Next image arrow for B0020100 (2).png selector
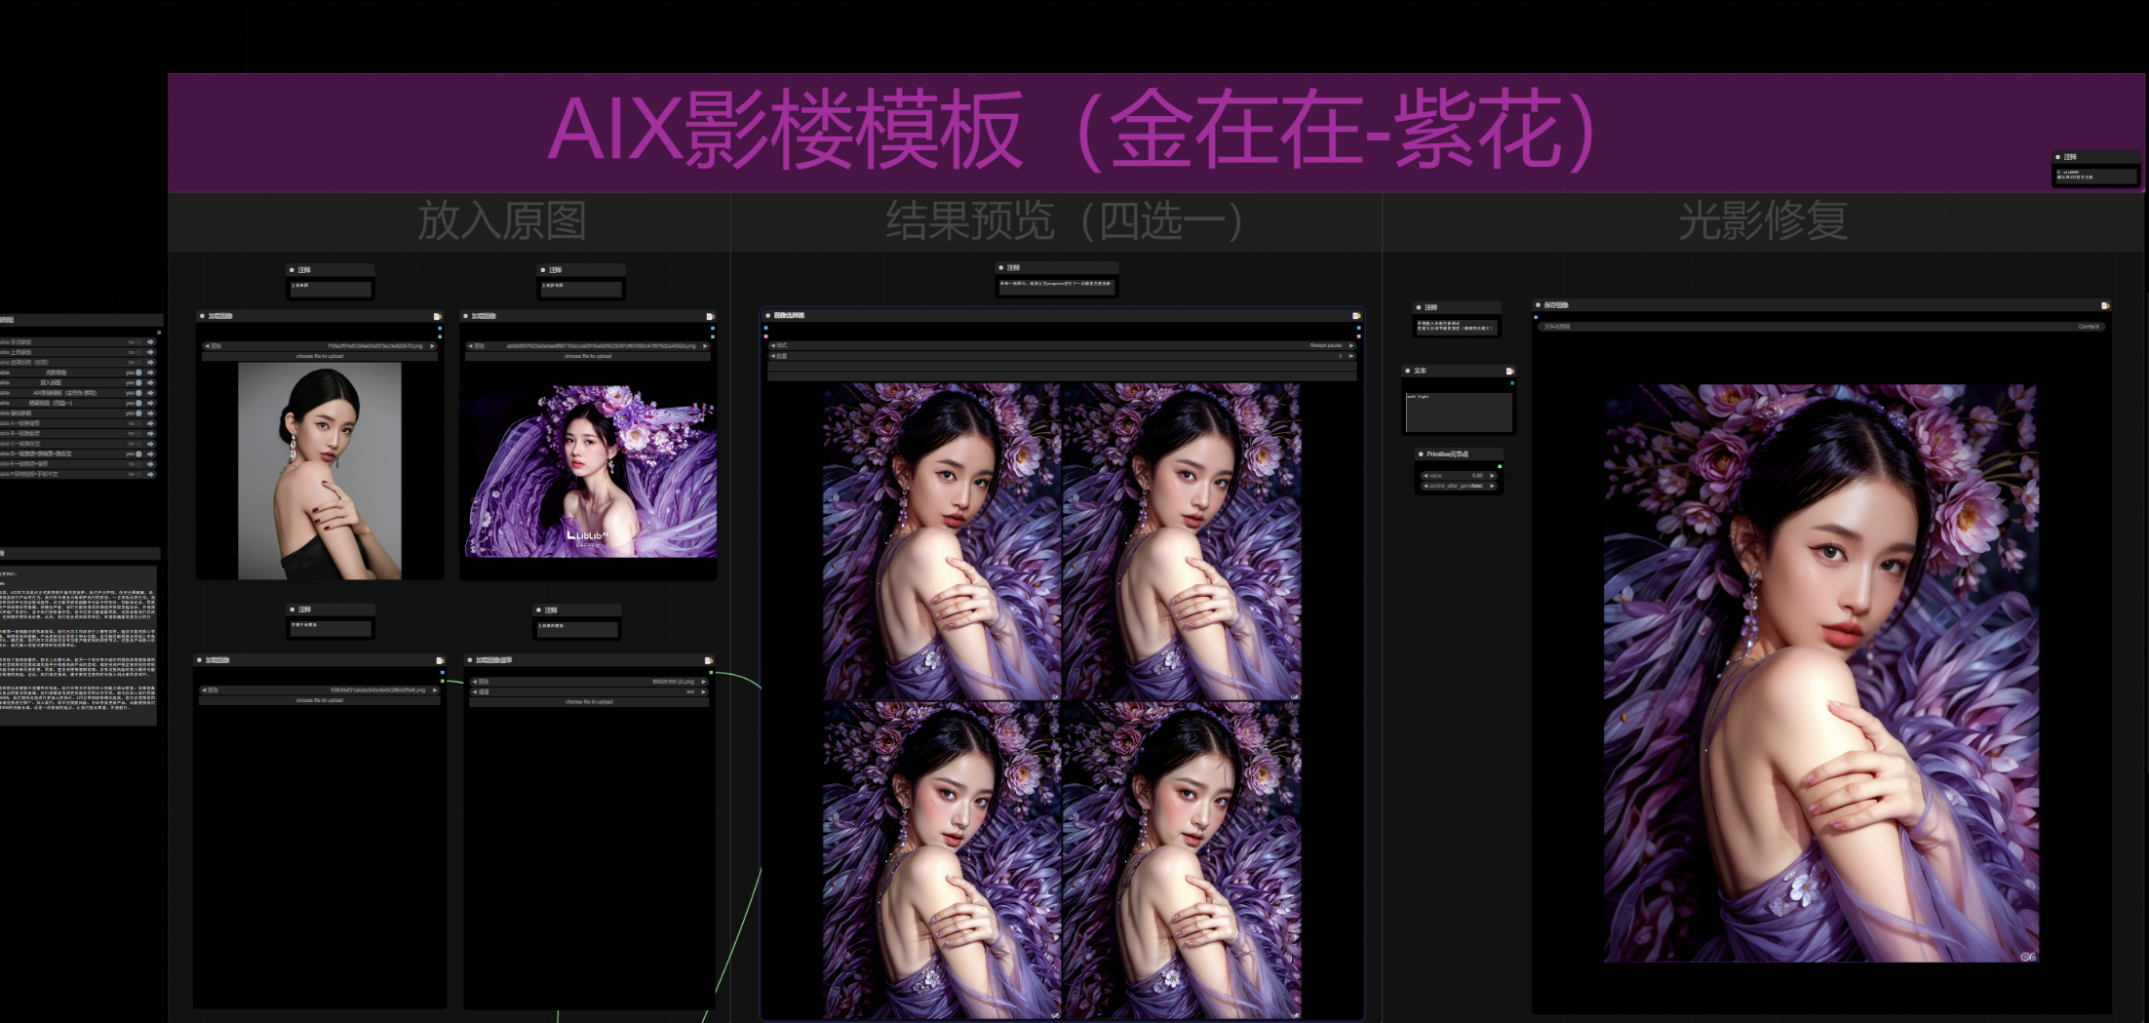Screen dimensions: 2149x1023 pos(703,682)
